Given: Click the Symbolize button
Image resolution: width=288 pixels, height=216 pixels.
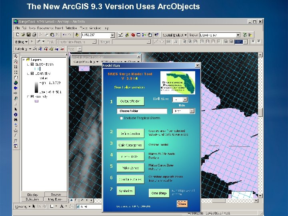Looking at the screenshot, I should pos(126,191).
